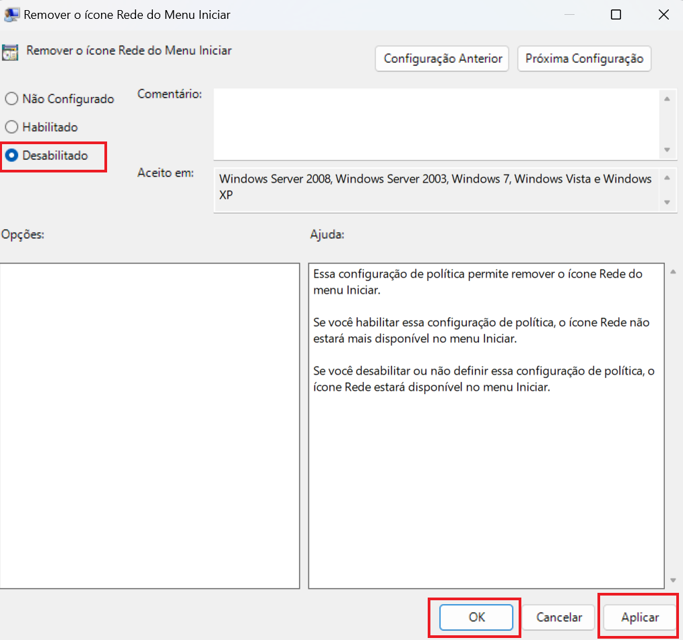
Task: Click the title bar window icon
Action: [x=11, y=14]
